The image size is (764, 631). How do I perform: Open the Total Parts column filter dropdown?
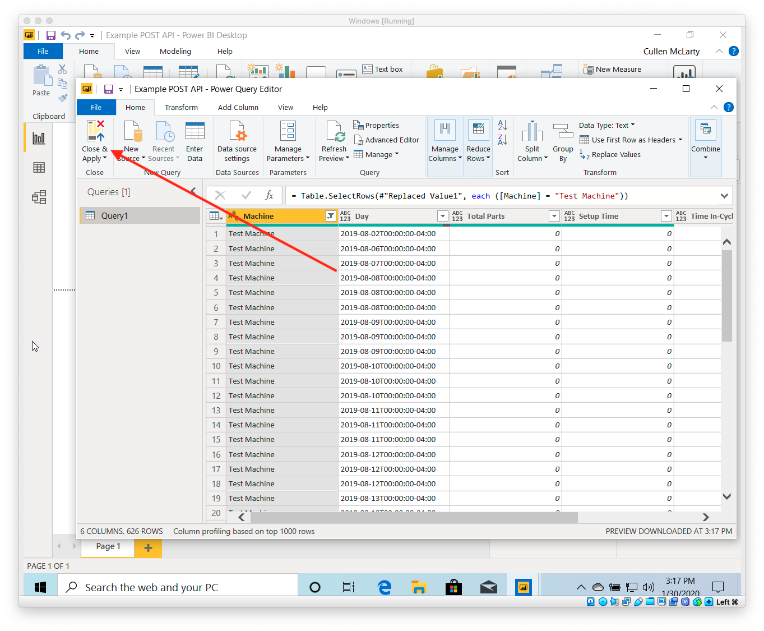(554, 216)
